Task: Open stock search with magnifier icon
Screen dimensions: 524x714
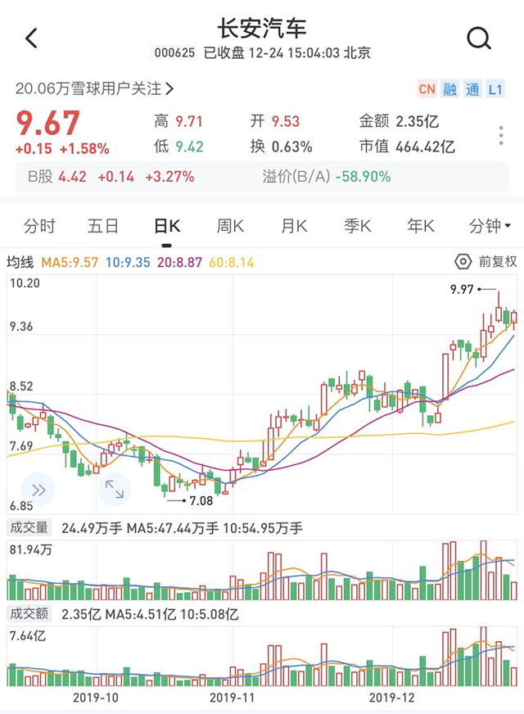Action: tap(479, 38)
